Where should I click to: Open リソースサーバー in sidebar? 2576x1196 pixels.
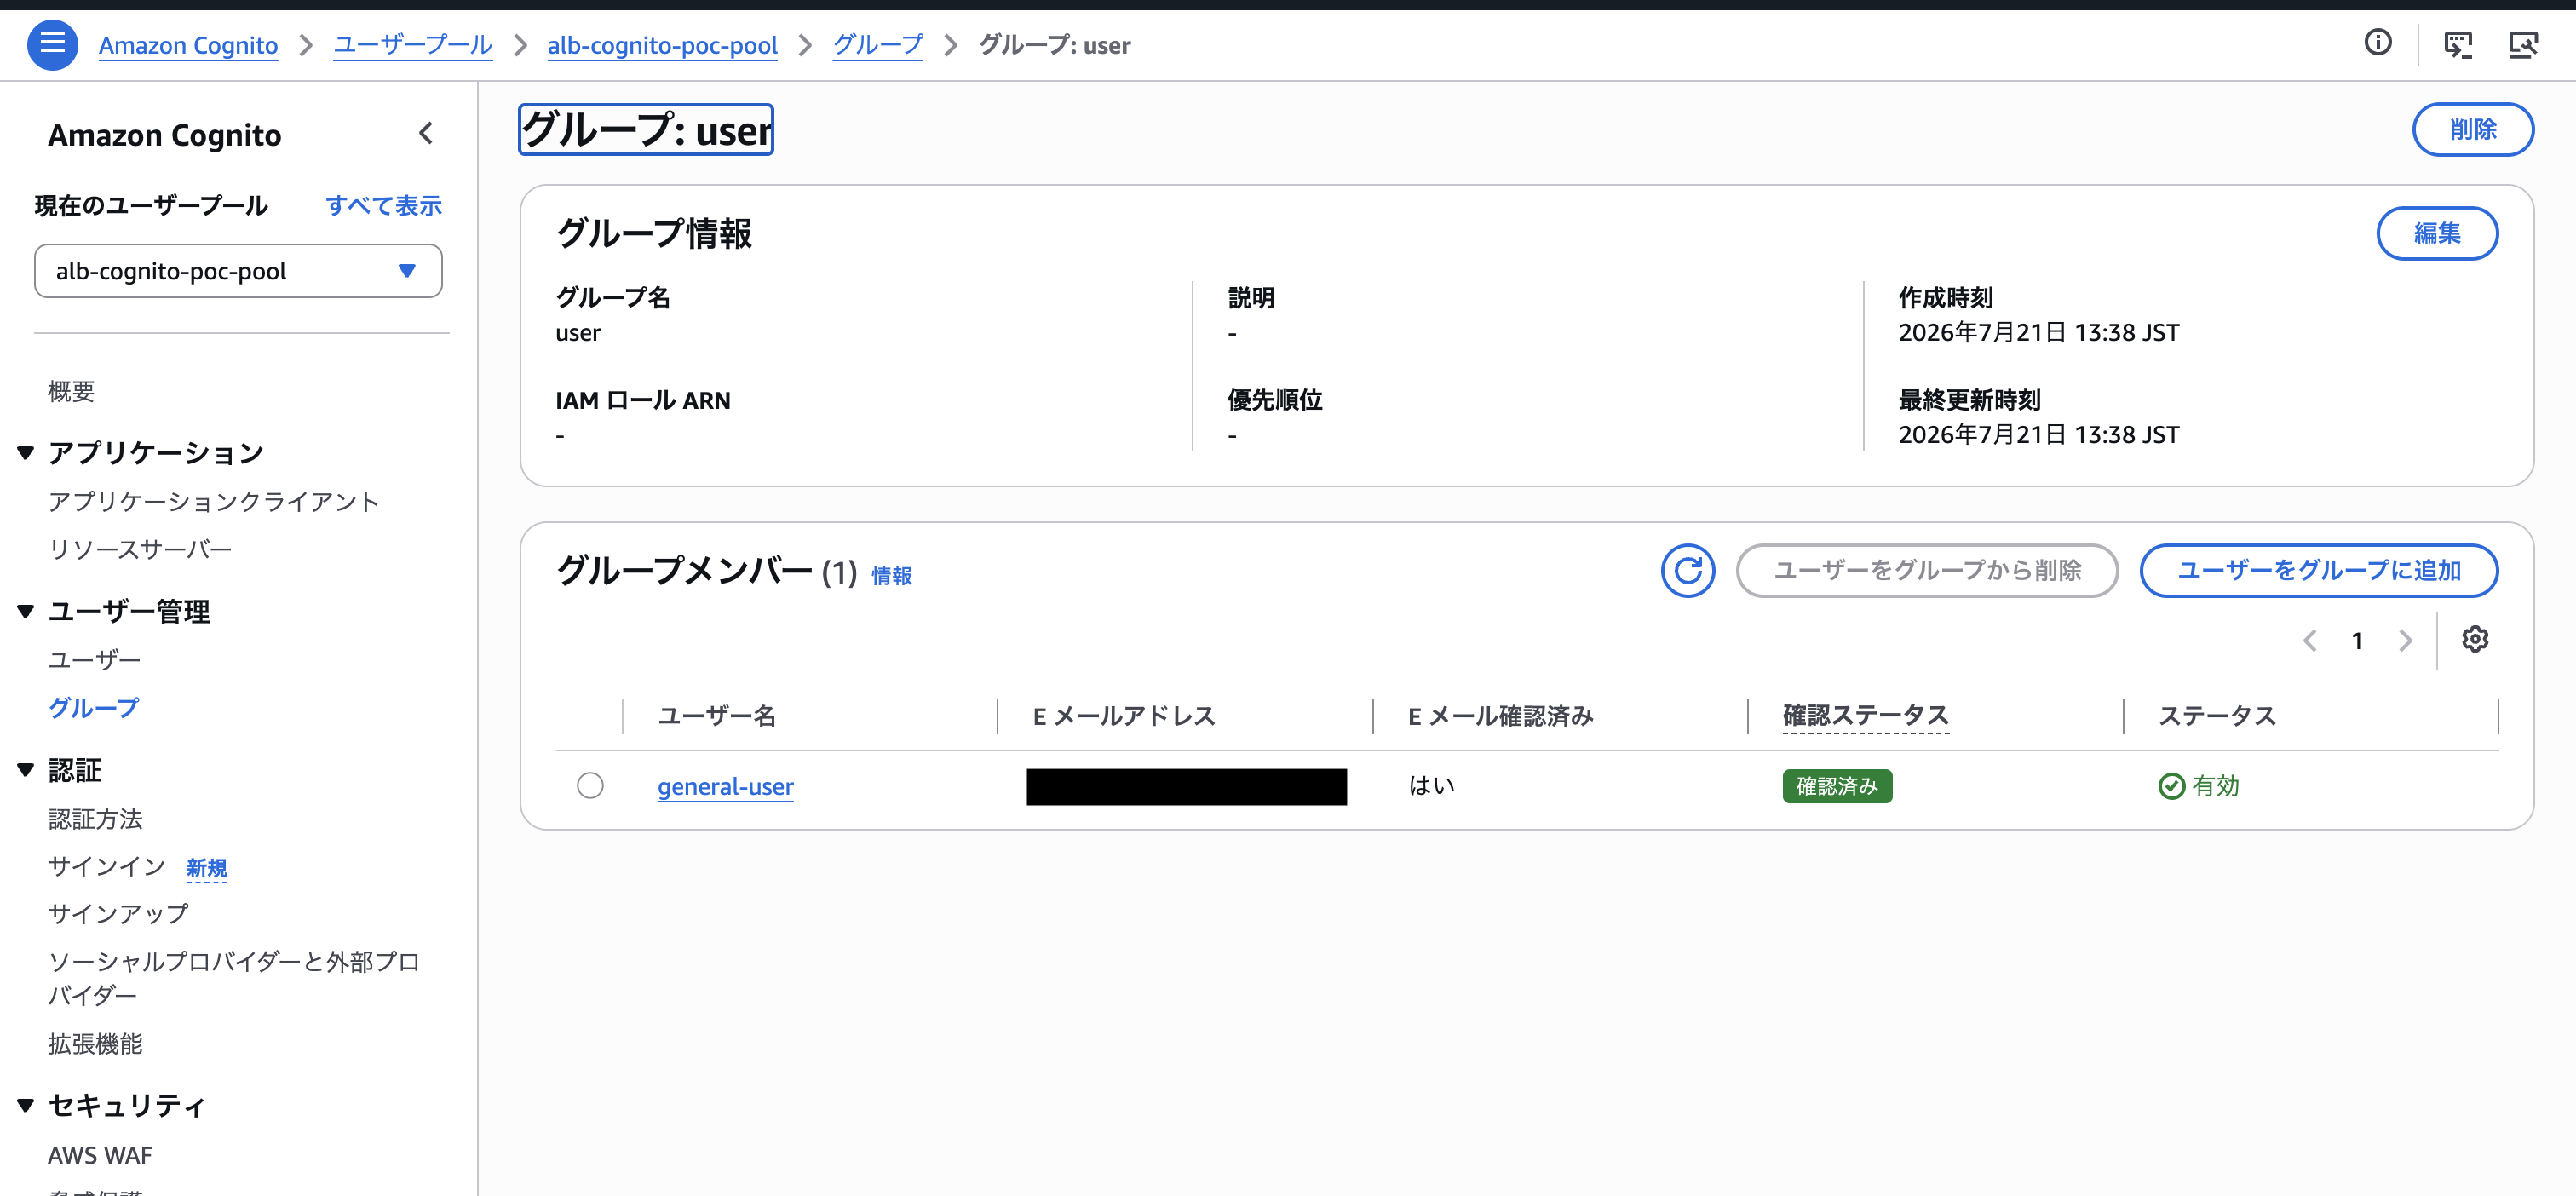pyautogui.click(x=140, y=549)
